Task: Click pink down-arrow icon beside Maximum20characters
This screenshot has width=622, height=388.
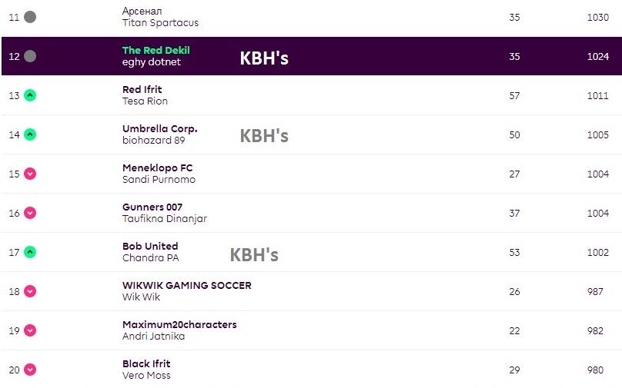Action: pos(30,330)
